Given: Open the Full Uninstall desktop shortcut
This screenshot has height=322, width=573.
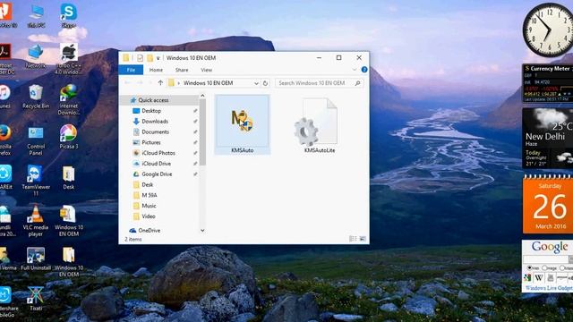Looking at the screenshot, I should point(36,258).
